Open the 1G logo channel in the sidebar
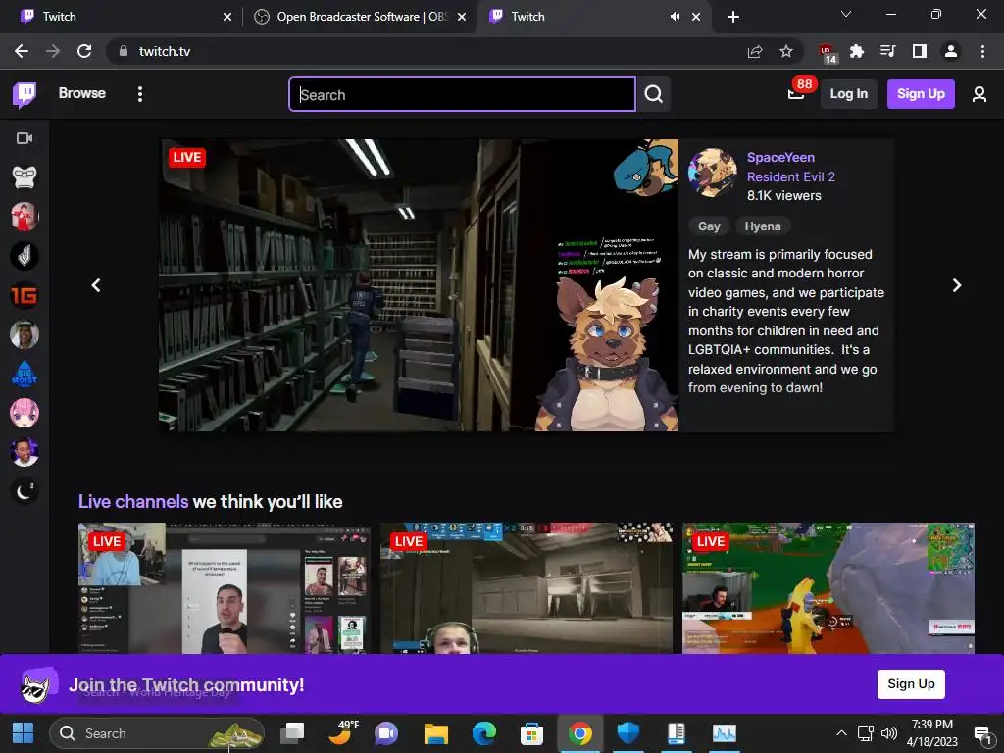Viewport: 1004px width, 753px height. (x=25, y=295)
